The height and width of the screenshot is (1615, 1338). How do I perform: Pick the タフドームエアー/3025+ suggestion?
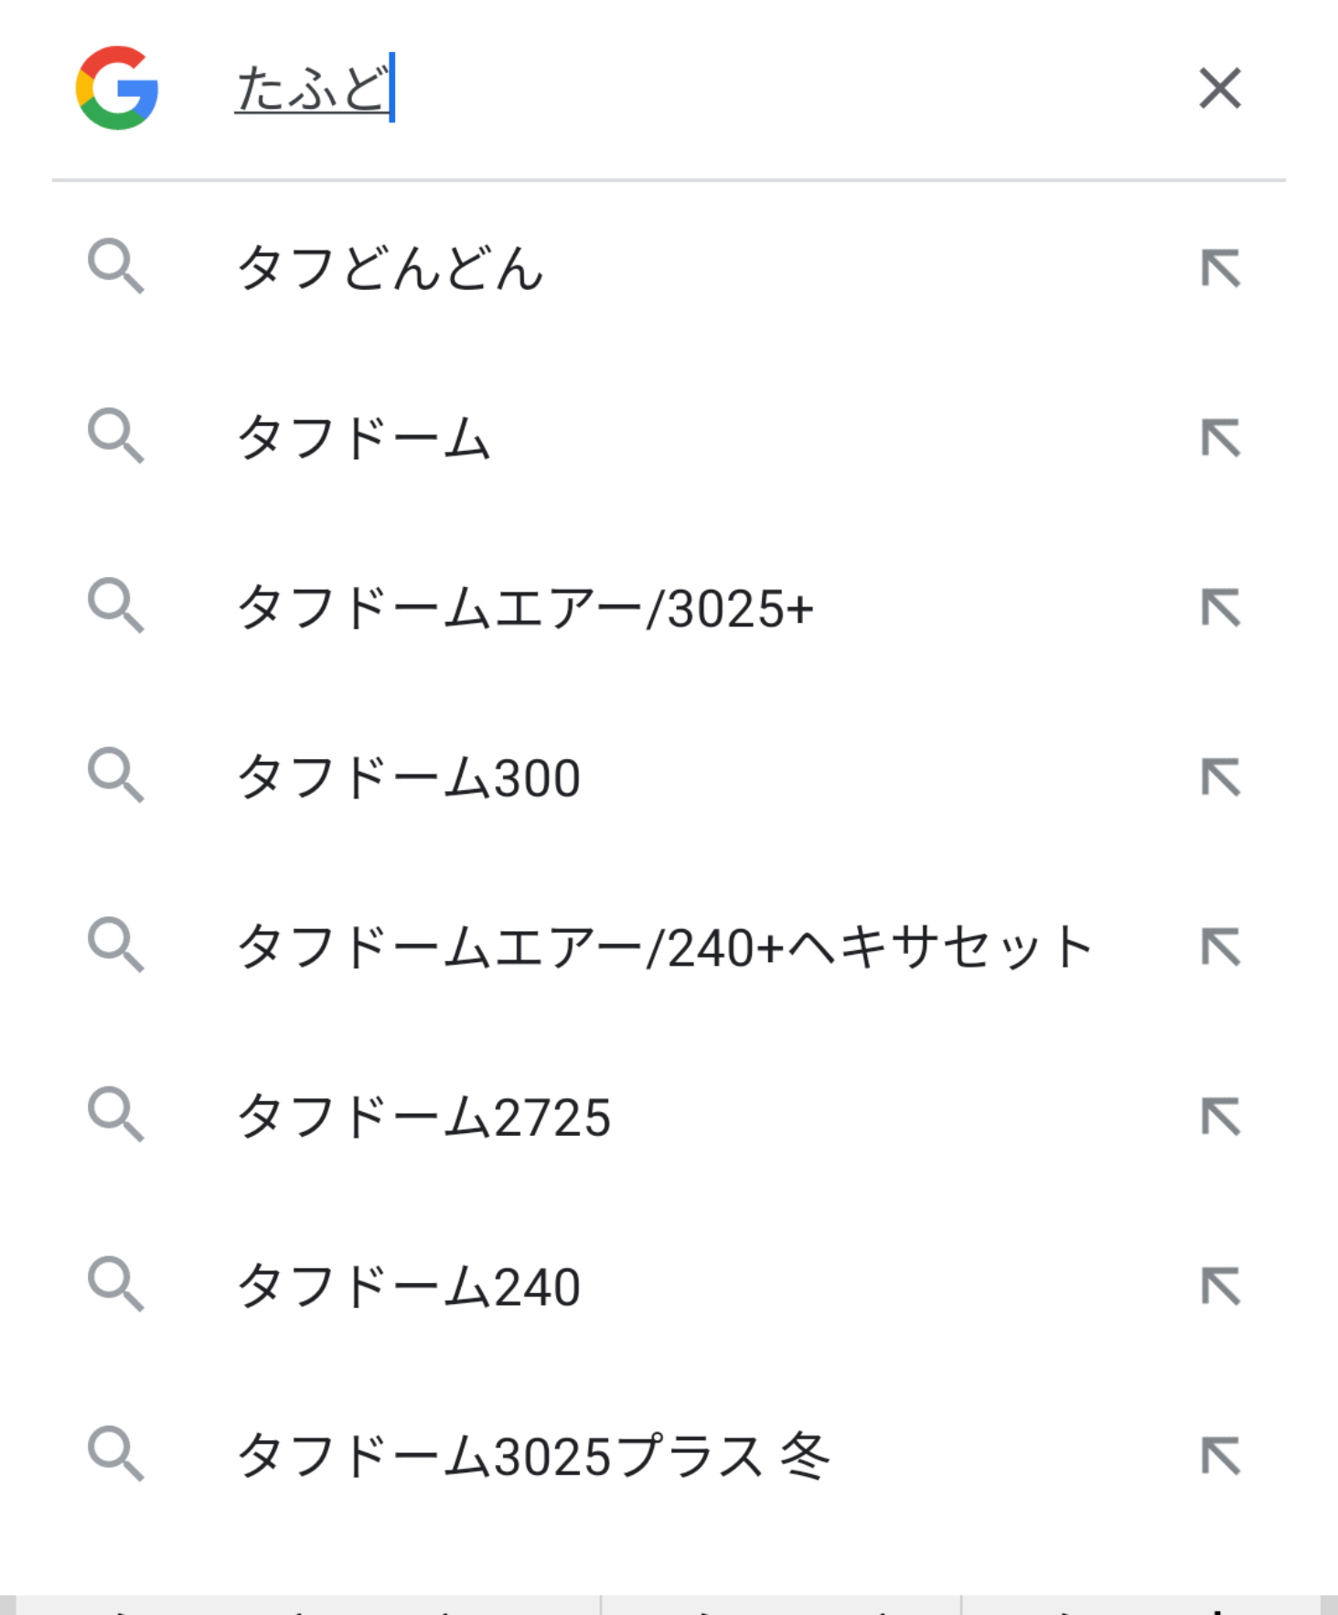coord(525,607)
